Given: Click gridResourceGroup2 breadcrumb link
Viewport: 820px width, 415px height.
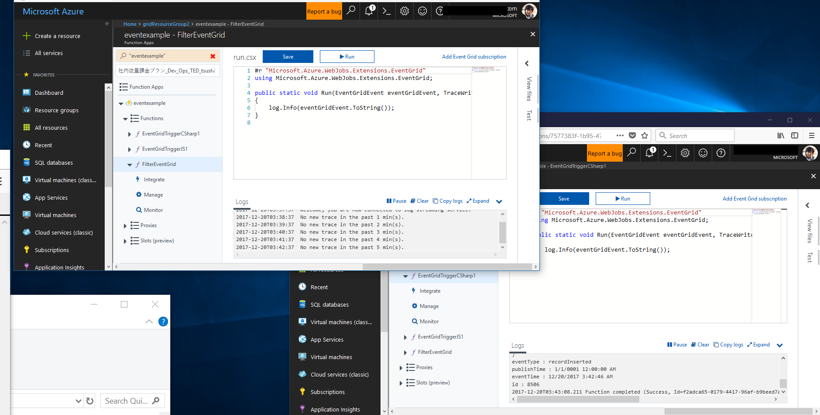Looking at the screenshot, I should pos(166,24).
